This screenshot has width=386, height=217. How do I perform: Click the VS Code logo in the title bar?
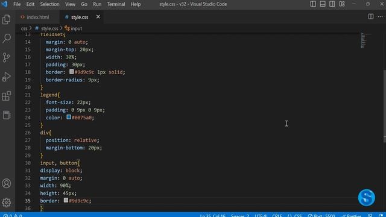(4, 4)
